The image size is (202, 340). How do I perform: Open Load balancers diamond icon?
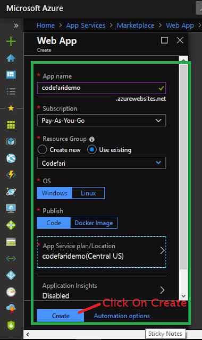pos(11,225)
